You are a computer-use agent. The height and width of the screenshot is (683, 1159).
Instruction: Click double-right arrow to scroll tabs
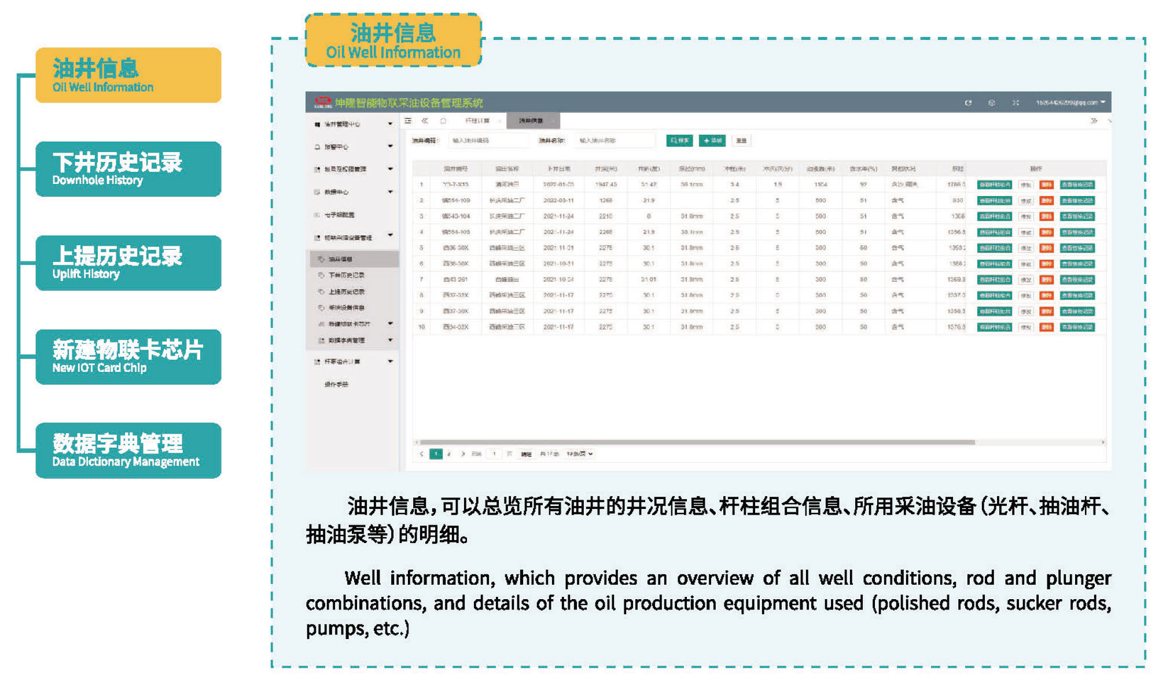1093,121
